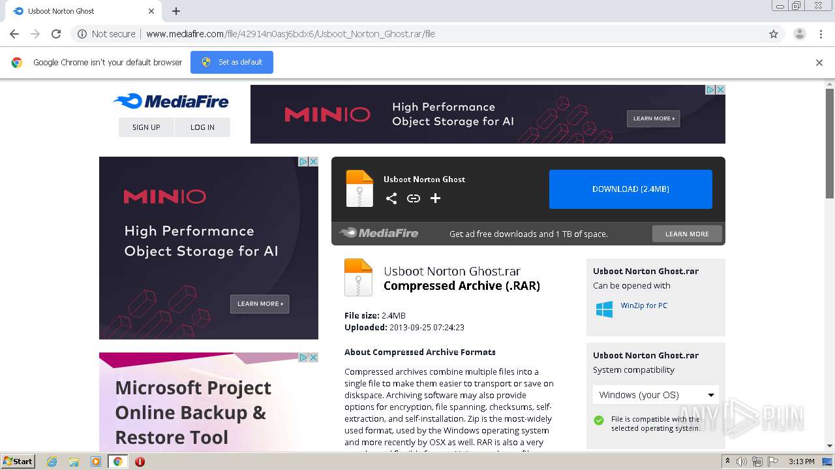Go forward with the browser arrow
Image resolution: width=835 pixels, height=470 pixels.
tap(35, 34)
